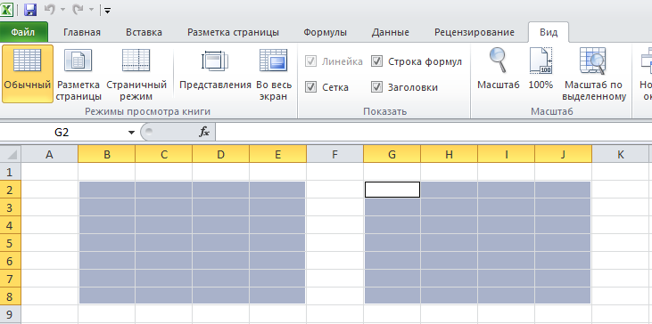Open the Name Box dropdown arrow
652x324 pixels.
click(131, 133)
